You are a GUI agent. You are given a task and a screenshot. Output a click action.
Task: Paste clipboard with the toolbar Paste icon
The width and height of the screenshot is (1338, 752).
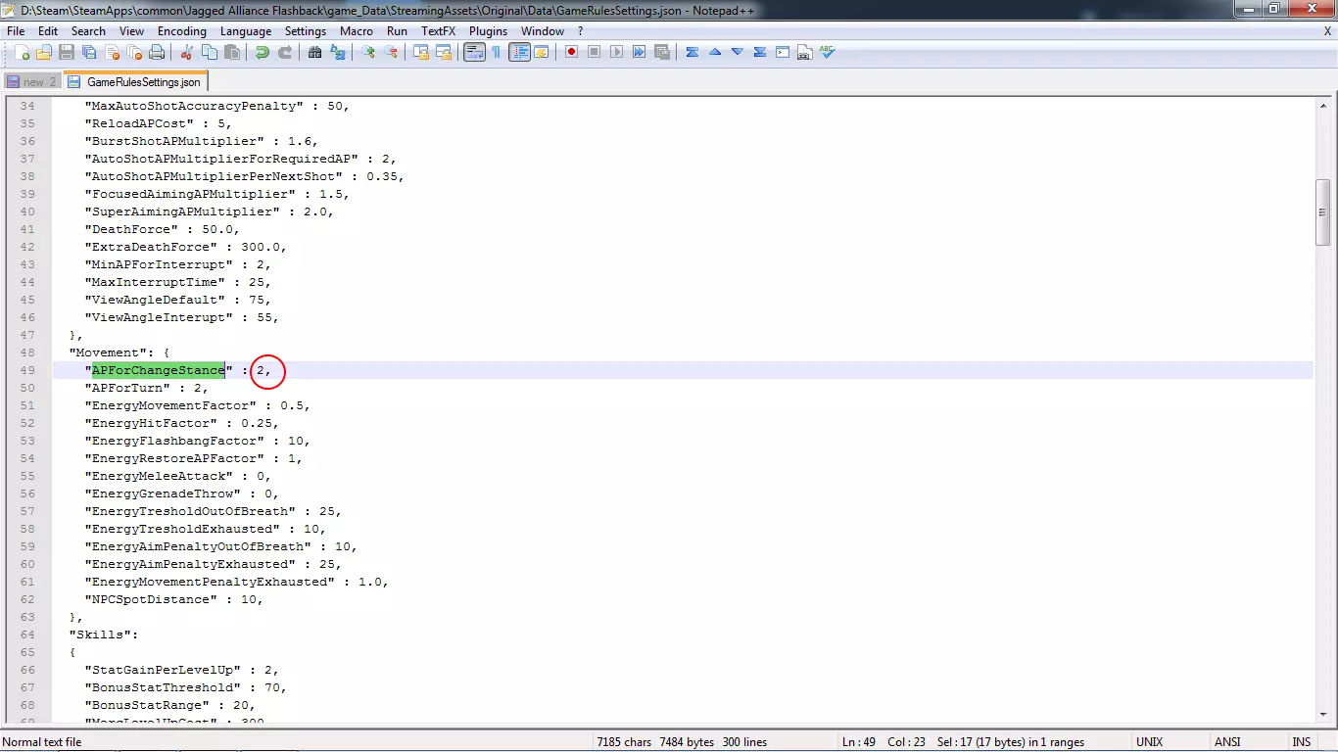coord(232,52)
